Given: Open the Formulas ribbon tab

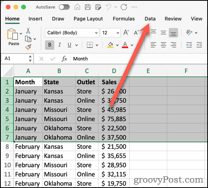Looking at the screenshot, I should (124, 19).
